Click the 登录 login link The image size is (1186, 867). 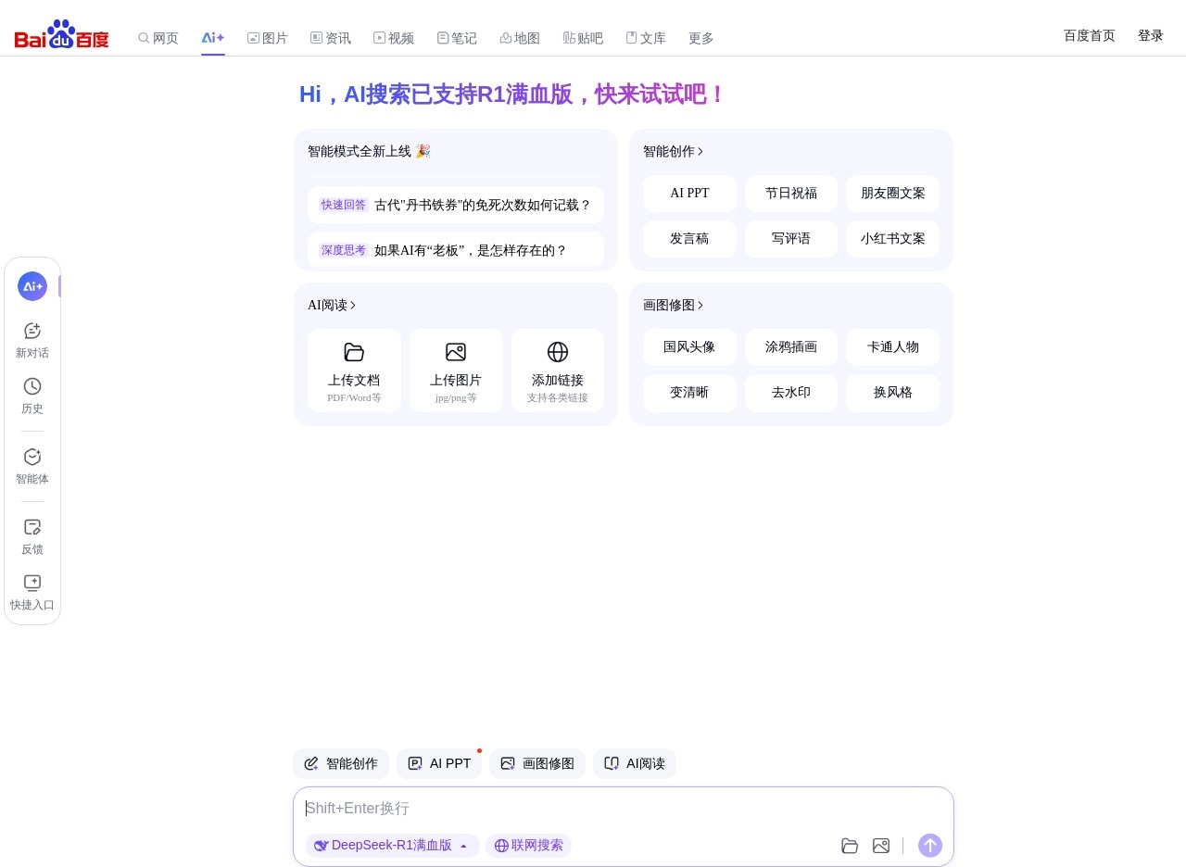click(1150, 35)
